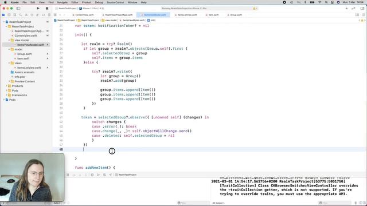Select Group.swift in project navigator
367x206 pixels.
[x=24, y=54]
